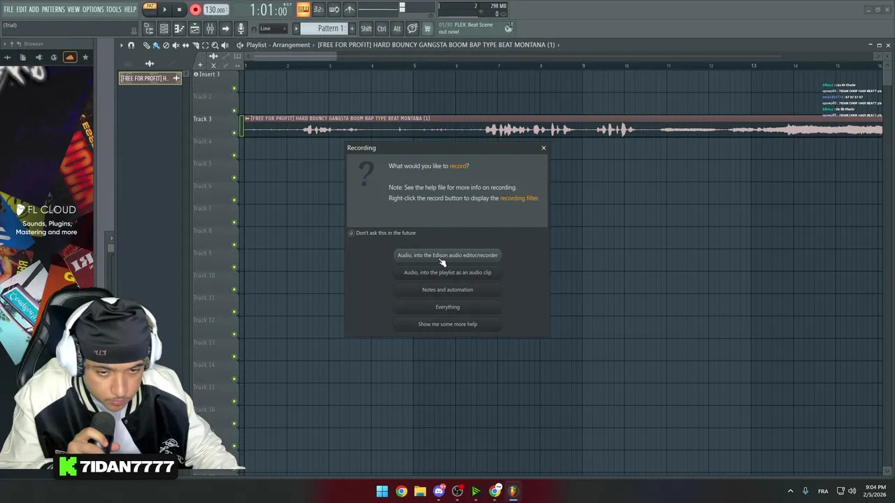This screenshot has height=503, width=895.
Task: Start playback with the Play button
Action: tap(165, 10)
